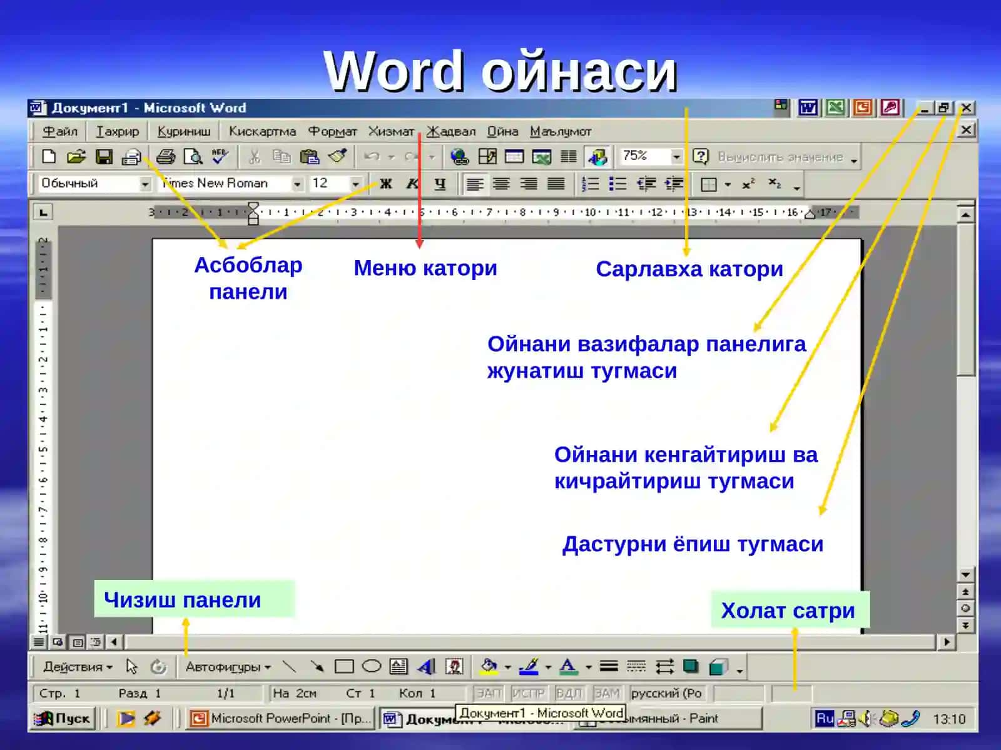Insert a text box in drawing toolbar
The width and height of the screenshot is (1001, 750).
399,667
